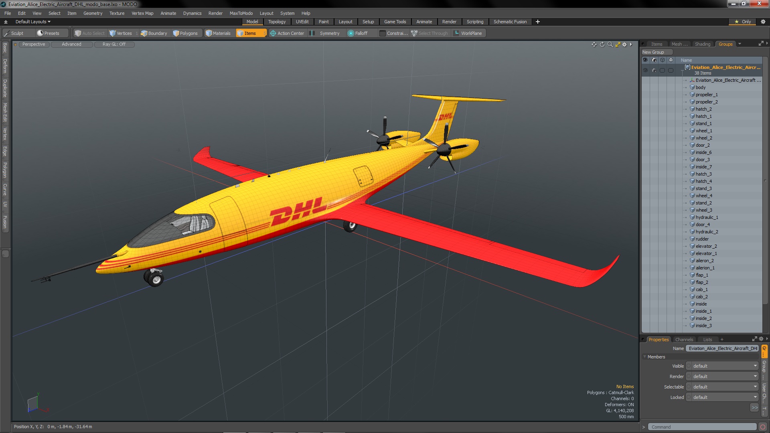
Task: Open the WorkPlane options
Action: tap(468, 33)
